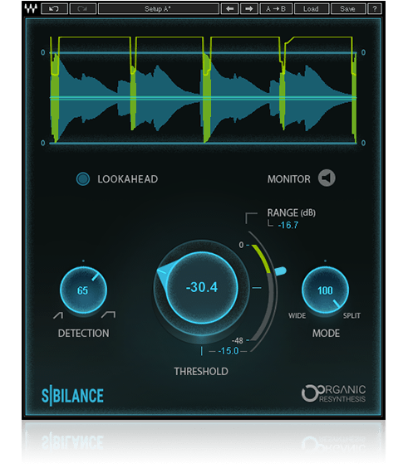Redo the last undone change

pos(83,8)
